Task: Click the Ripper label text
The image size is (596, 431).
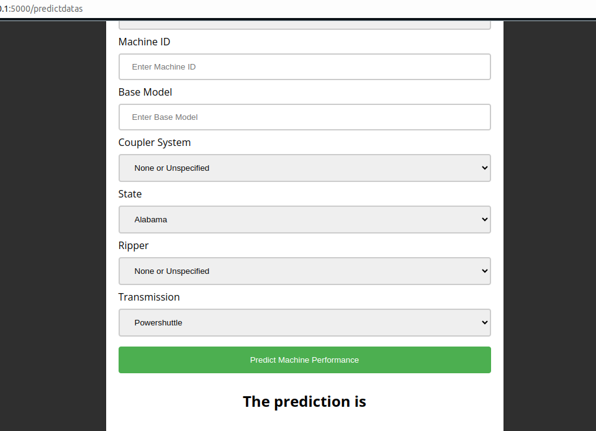Action: click(133, 245)
